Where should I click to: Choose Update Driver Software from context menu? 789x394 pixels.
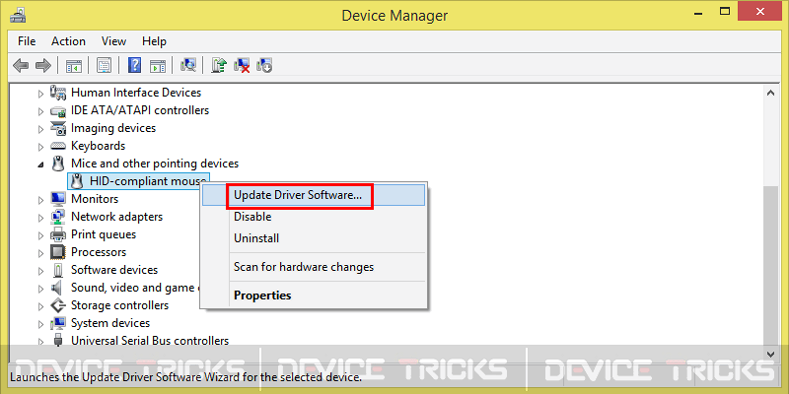pyautogui.click(x=298, y=195)
